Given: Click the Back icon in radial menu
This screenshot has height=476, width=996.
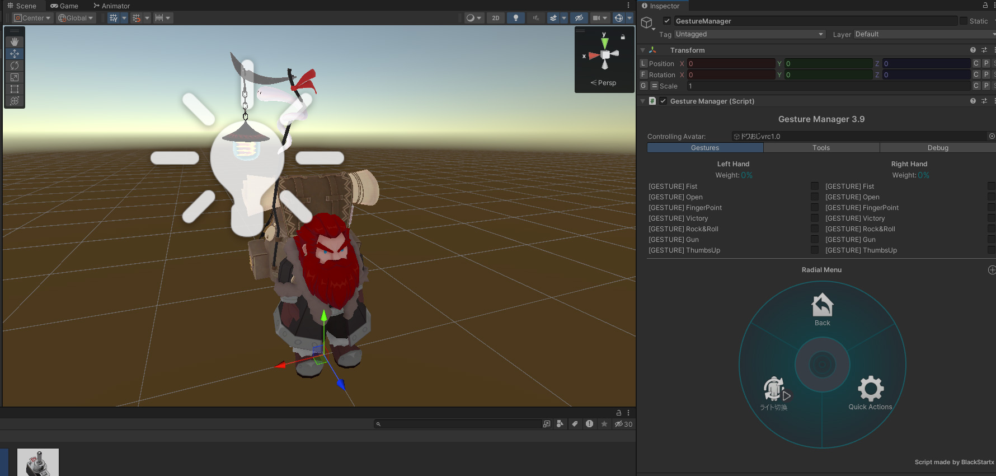Looking at the screenshot, I should pos(822,306).
